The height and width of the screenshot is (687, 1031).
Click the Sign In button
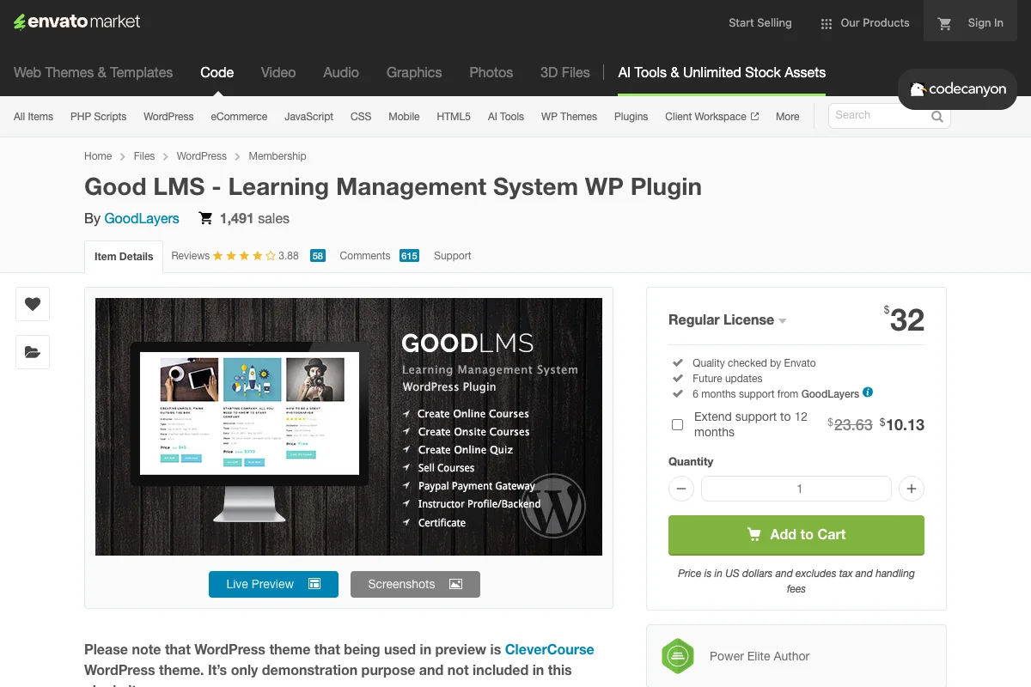coord(985,23)
